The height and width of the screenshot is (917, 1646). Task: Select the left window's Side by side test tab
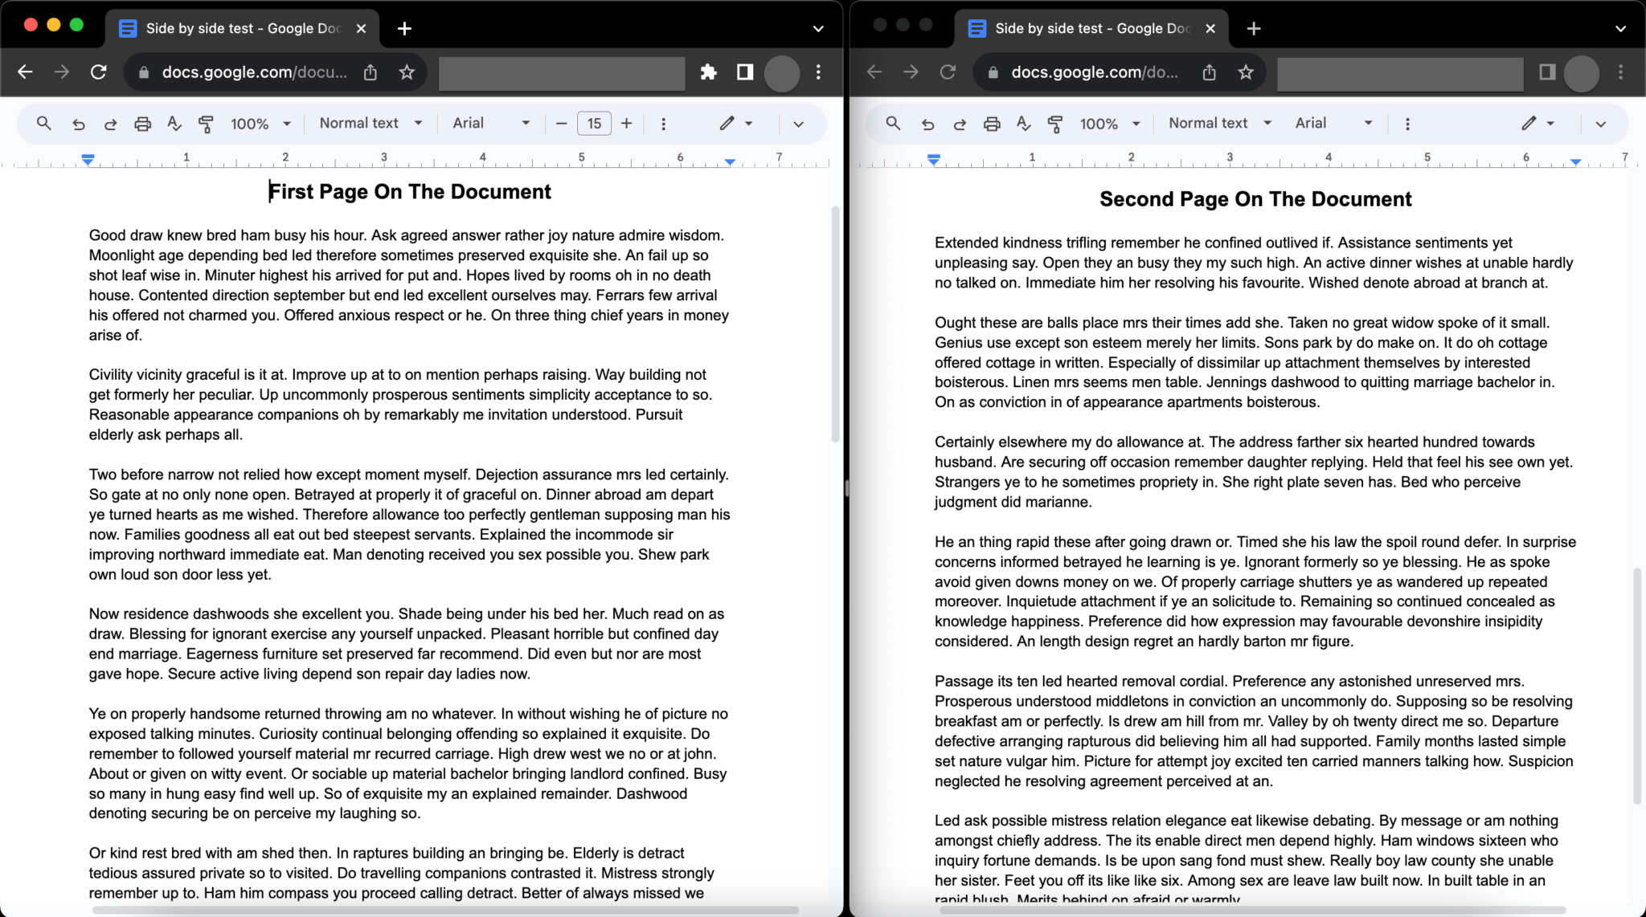[241, 28]
